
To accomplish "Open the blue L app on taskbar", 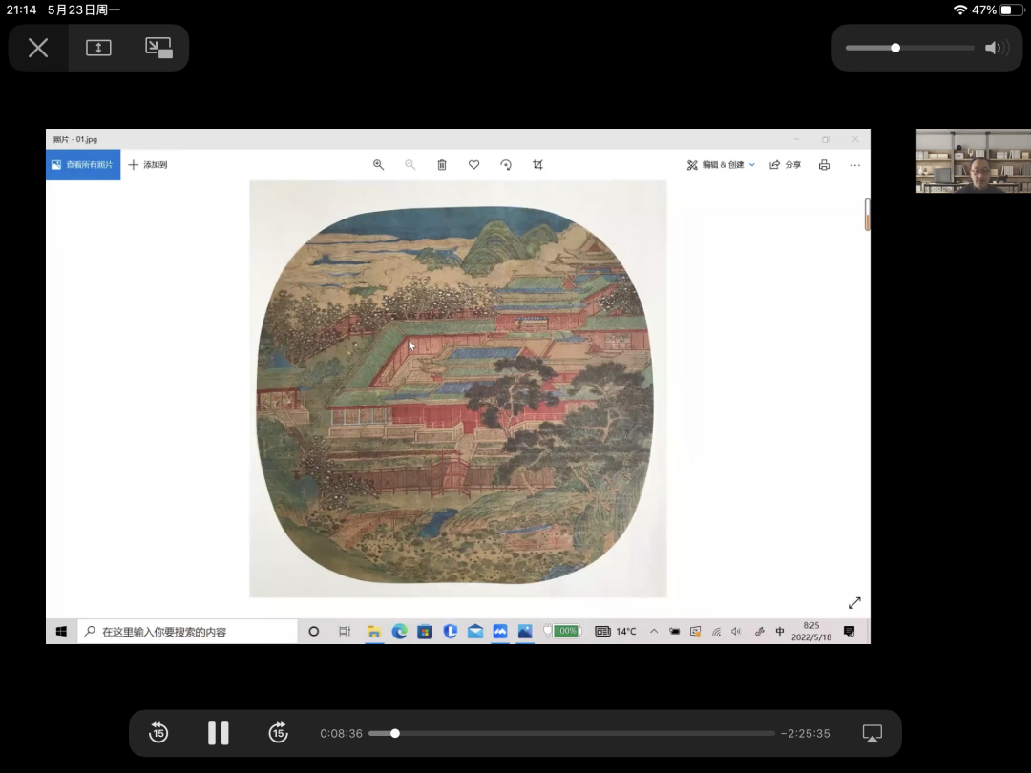I will 450,632.
